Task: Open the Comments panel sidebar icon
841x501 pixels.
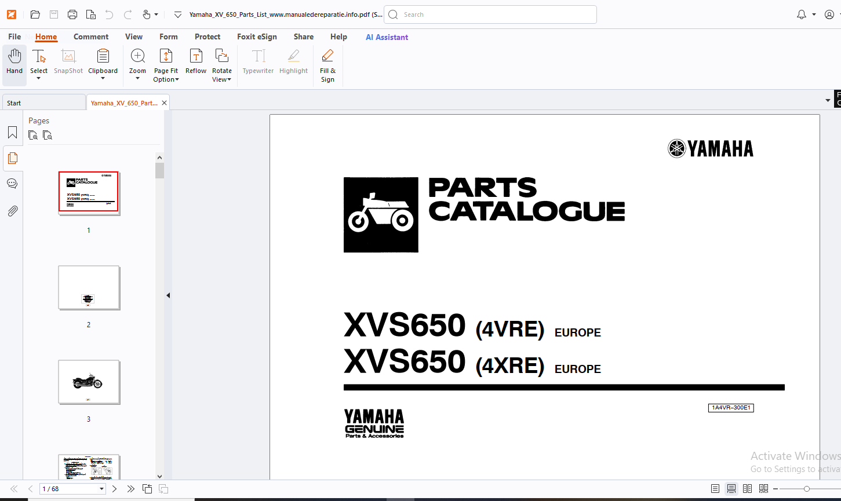Action: (x=12, y=184)
